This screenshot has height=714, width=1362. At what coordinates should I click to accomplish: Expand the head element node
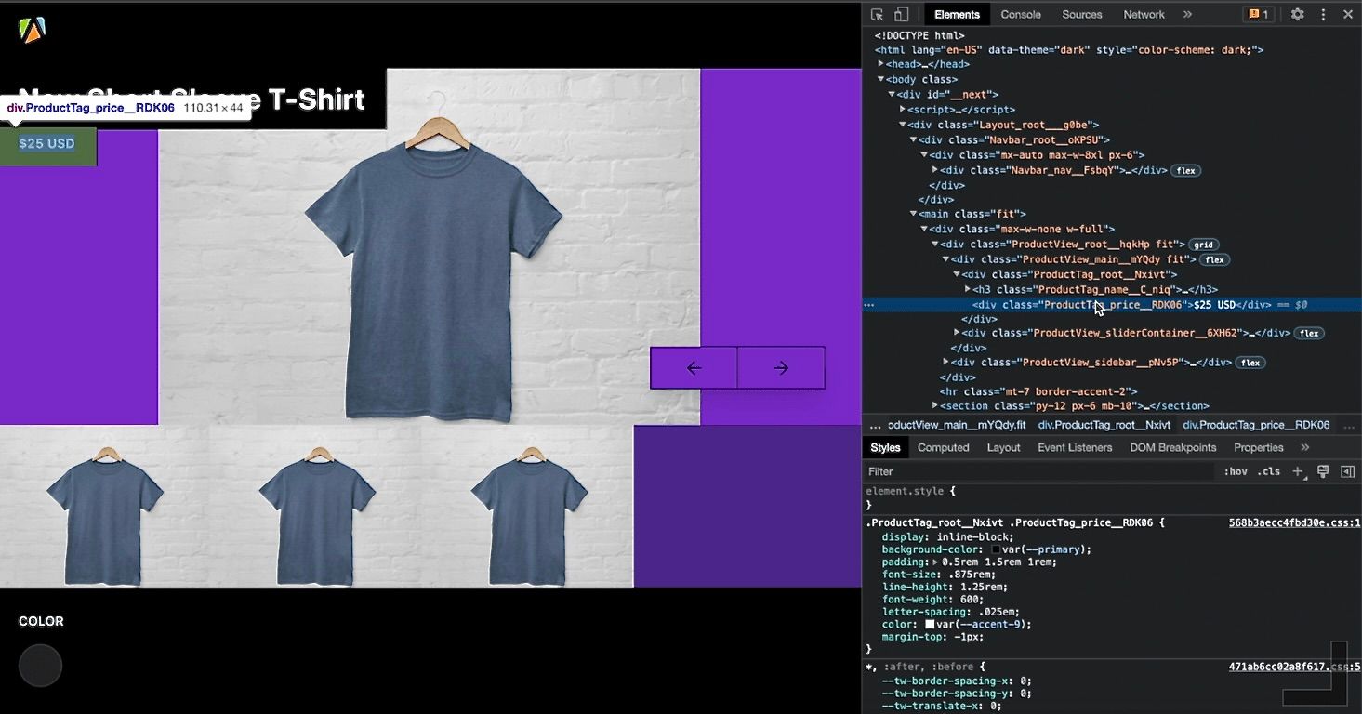[x=880, y=63]
